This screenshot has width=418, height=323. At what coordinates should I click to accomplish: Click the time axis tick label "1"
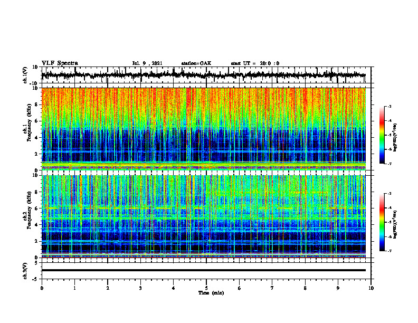click(x=74, y=288)
